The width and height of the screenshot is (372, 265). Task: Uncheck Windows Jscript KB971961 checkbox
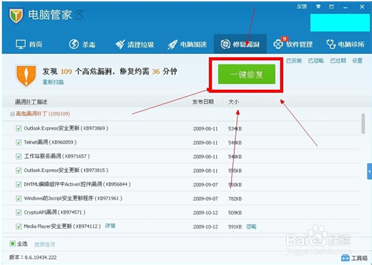click(x=19, y=198)
